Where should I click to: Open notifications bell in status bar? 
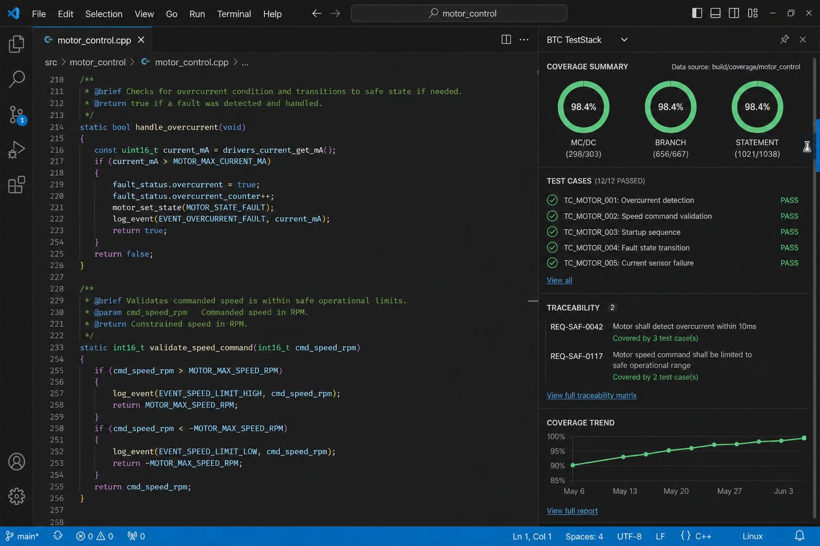[x=800, y=536]
